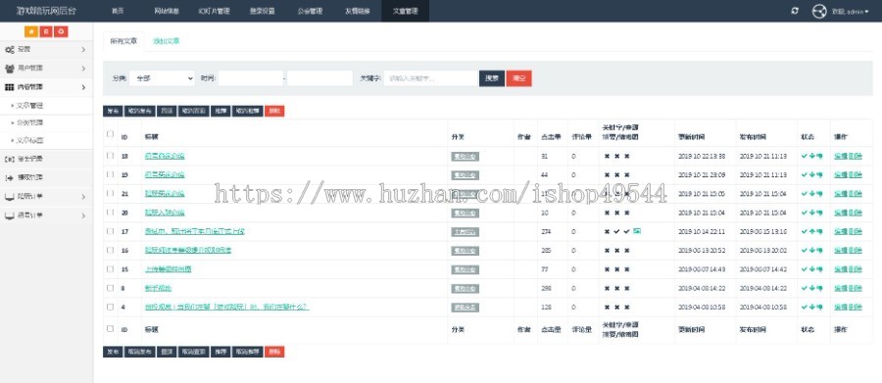This screenshot has width=882, height=383.
Task: Open 文章管理 in the sidebar submenu
Action: tap(29, 105)
